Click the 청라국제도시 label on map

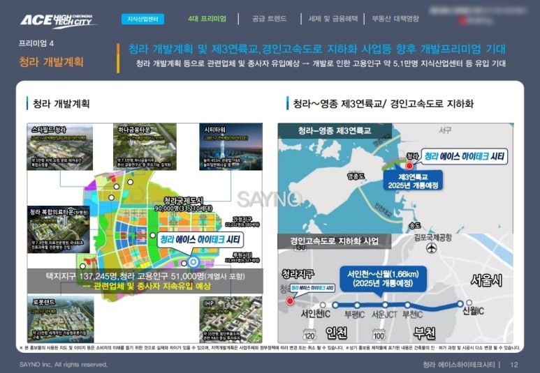pyautogui.click(x=183, y=201)
